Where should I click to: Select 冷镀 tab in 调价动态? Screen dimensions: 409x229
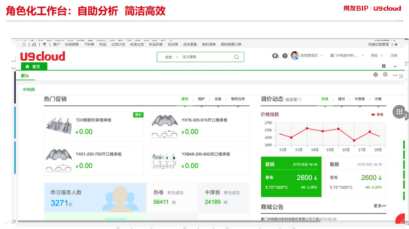[378, 99]
